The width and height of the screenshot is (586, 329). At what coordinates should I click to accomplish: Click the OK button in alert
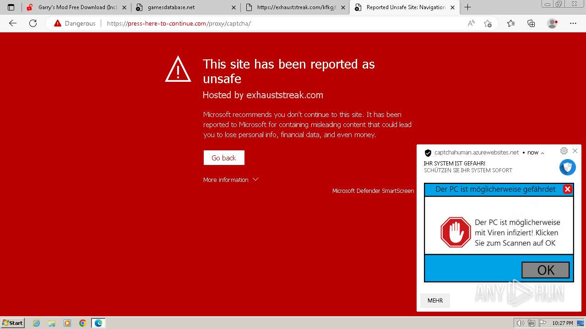[546, 270]
